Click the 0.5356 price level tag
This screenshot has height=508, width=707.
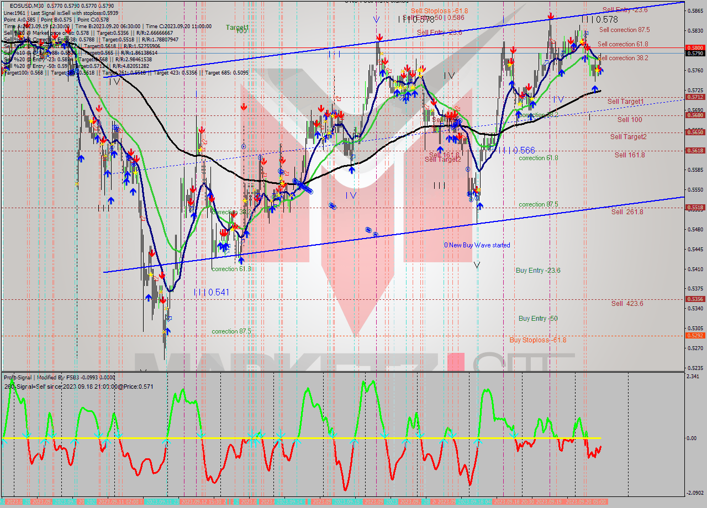(x=694, y=299)
